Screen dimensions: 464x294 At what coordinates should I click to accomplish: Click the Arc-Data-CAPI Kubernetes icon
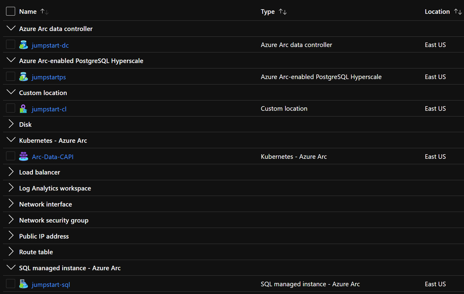[23, 157]
